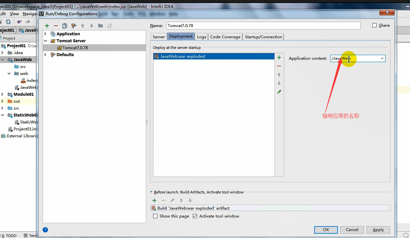Move the configuration down in the list toolbar
410x238 pixels.
tap(92, 26)
